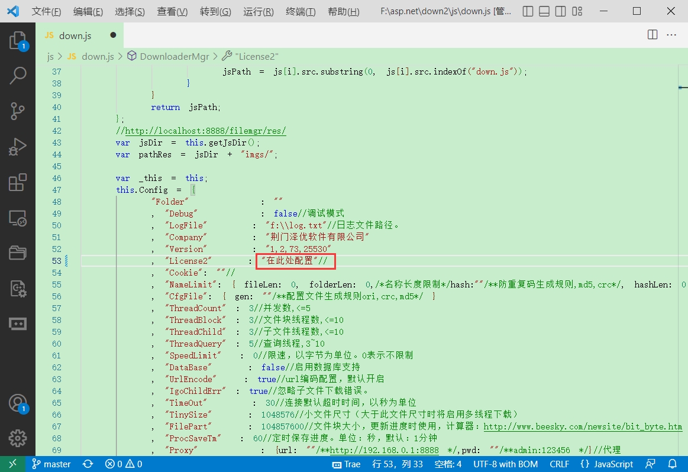Click the "1,2,73,25530" version string
Image resolution: width=688 pixels, height=472 pixels.
click(298, 249)
